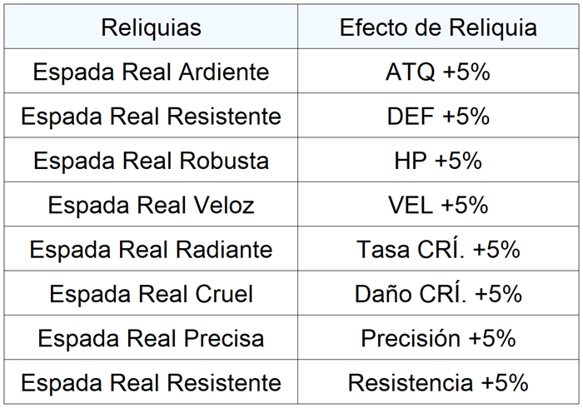583x408 pixels.
Task: Select the Espada Real Veloz cell
Action: [x=151, y=205]
